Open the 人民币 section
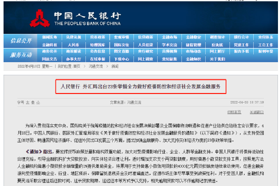 pos(73,45)
